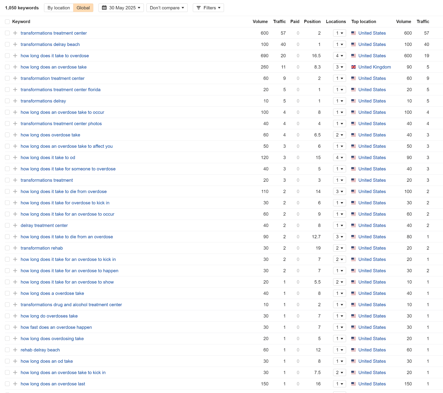Open the 30 May 2025 date dropdown
Viewport: 443px width, 393px height.
121,8
